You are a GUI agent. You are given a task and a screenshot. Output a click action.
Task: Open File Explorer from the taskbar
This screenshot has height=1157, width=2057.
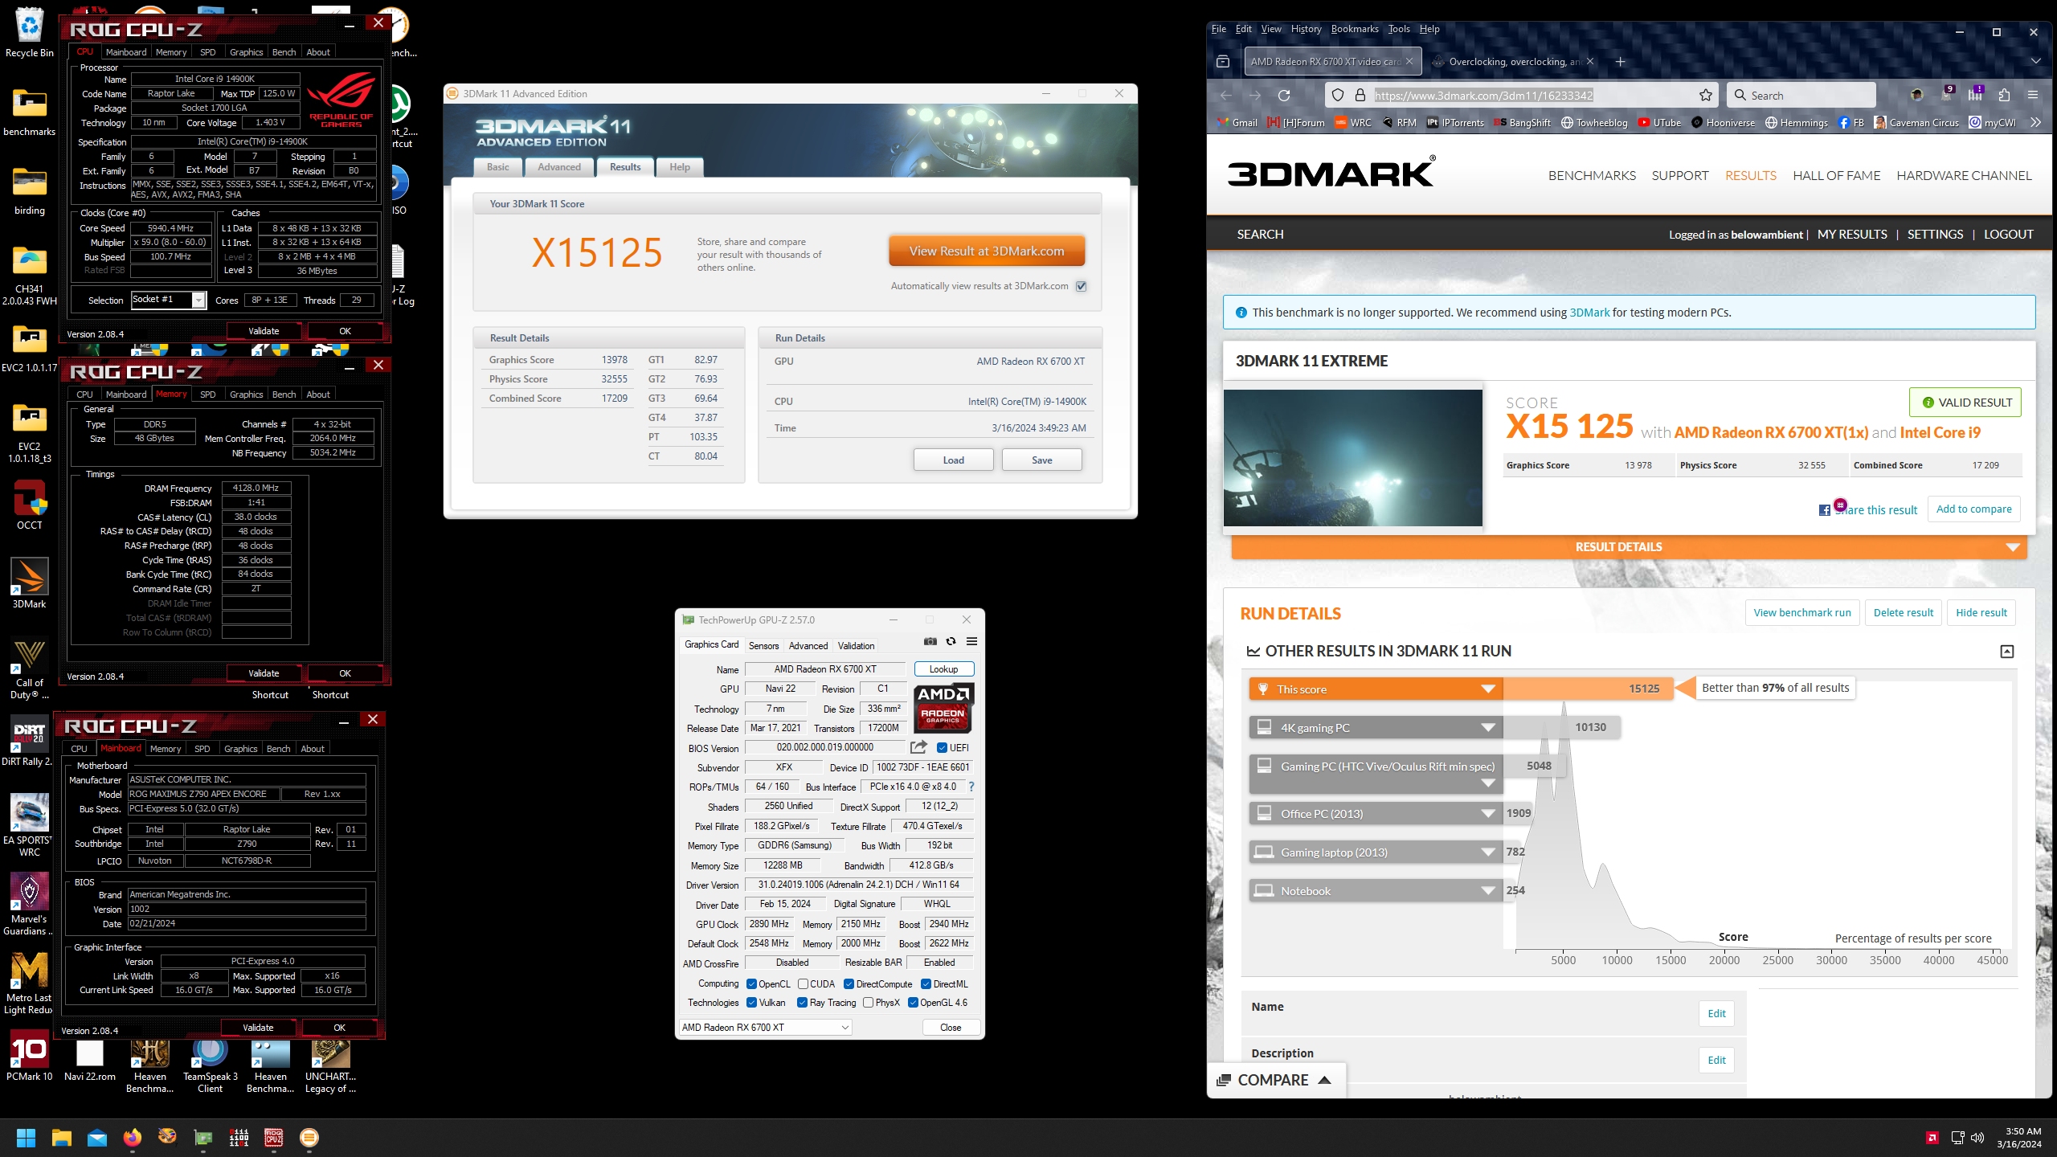pyautogui.click(x=61, y=1138)
